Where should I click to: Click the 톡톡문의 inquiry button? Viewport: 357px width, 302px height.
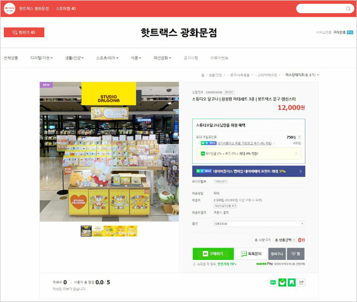point(251,254)
